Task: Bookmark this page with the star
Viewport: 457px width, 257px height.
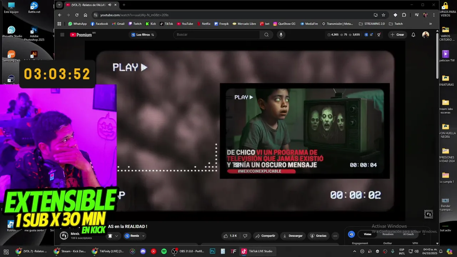Action: coord(383,15)
